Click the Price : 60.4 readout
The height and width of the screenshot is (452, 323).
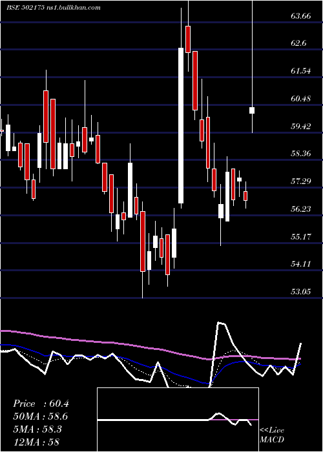tap(41, 404)
